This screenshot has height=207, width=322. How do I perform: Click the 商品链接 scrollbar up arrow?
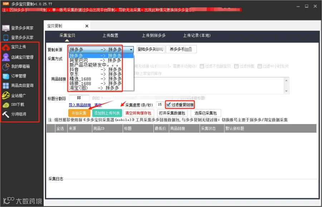[287, 80]
